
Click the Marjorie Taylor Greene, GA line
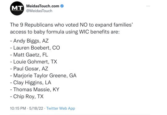coord(43,76)
